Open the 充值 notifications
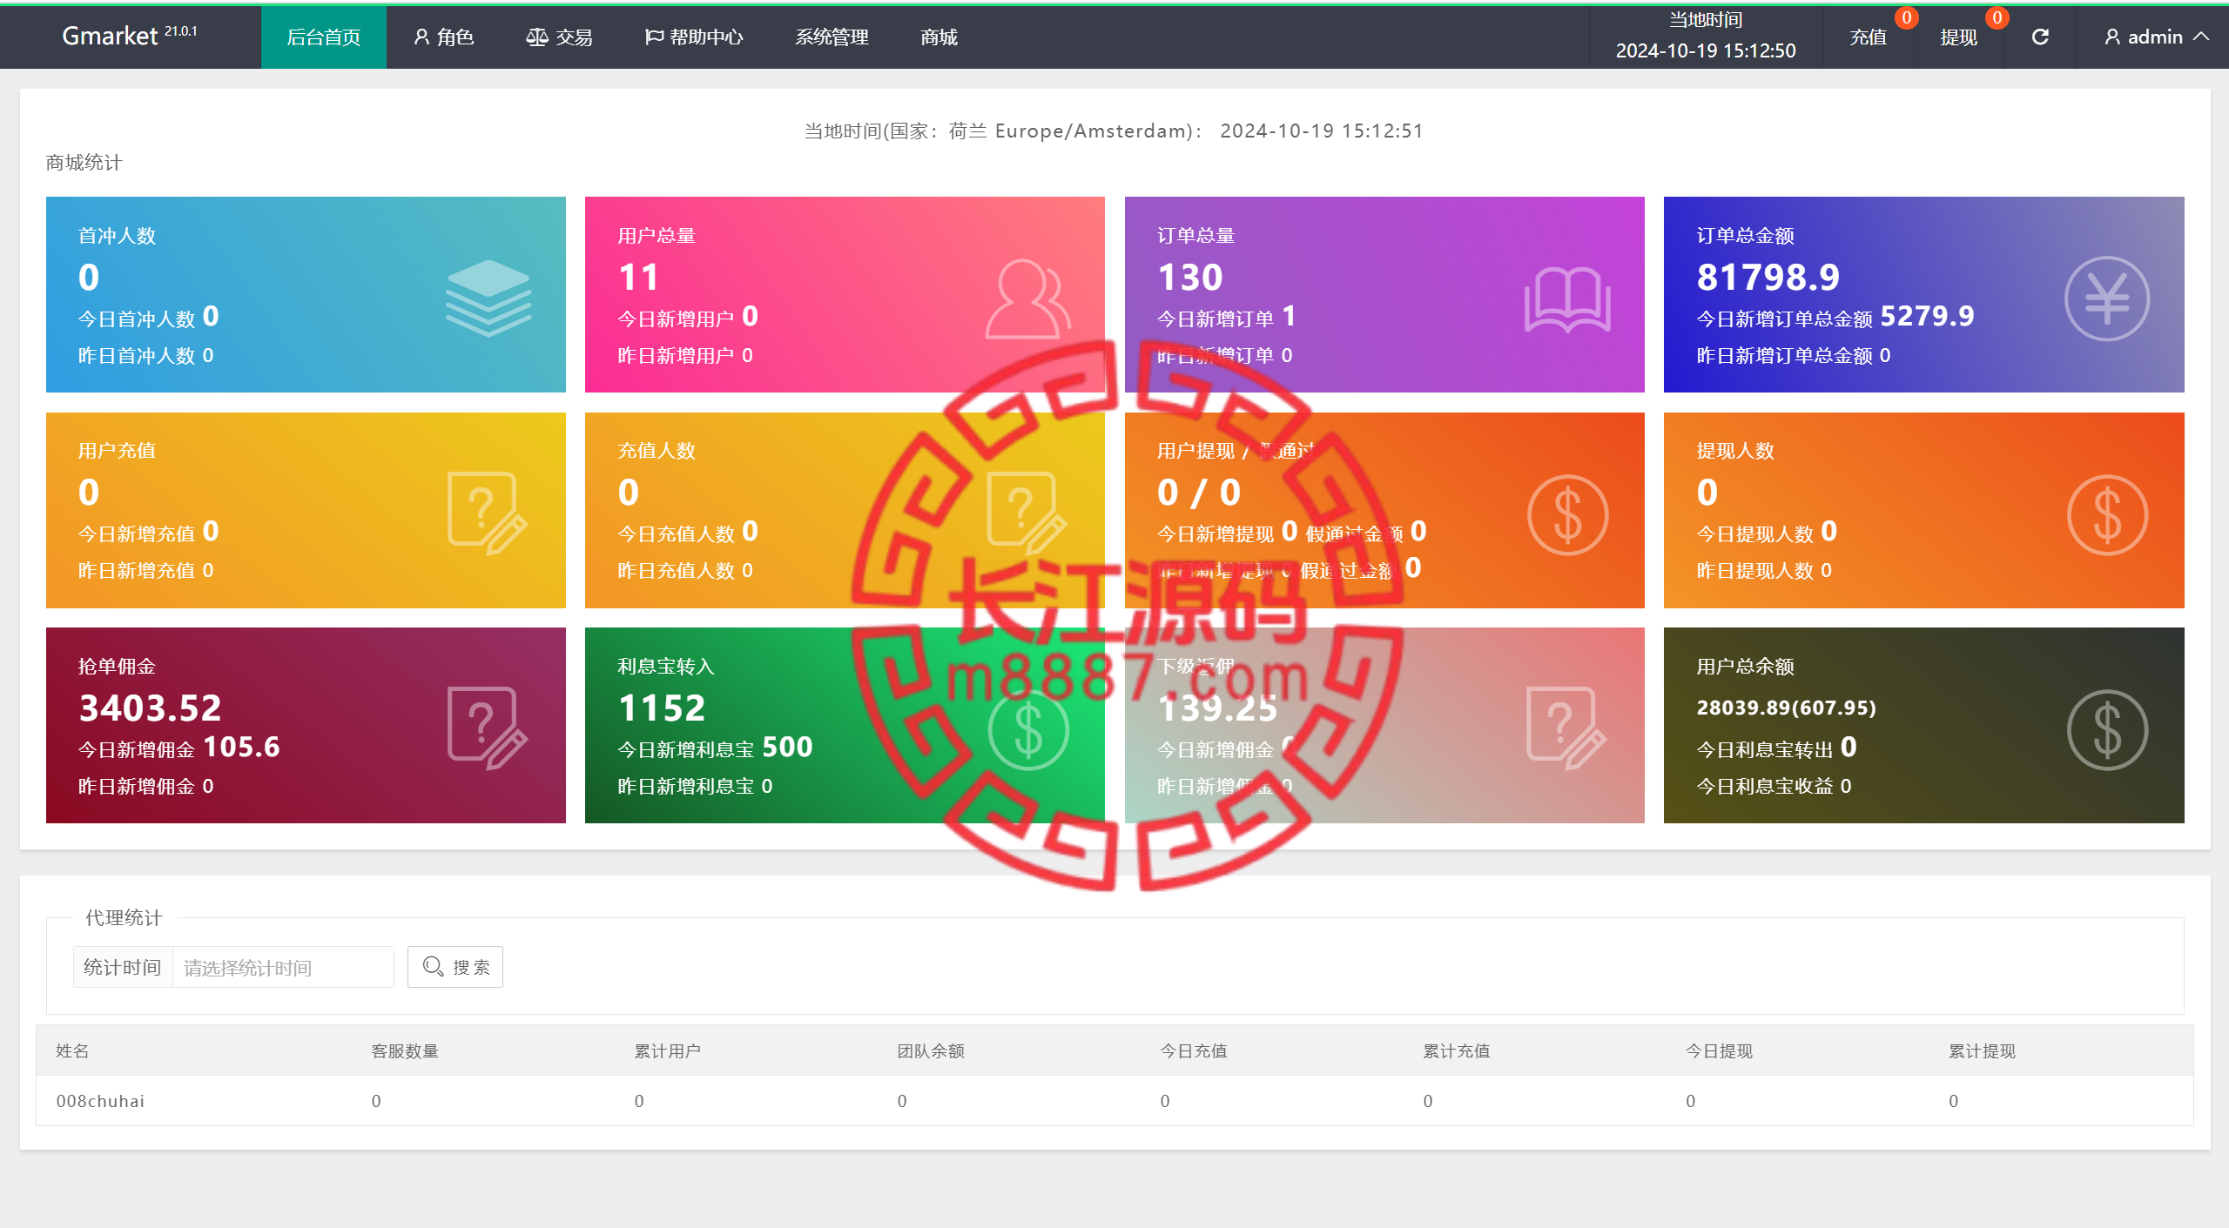2229x1228 pixels. point(1869,37)
